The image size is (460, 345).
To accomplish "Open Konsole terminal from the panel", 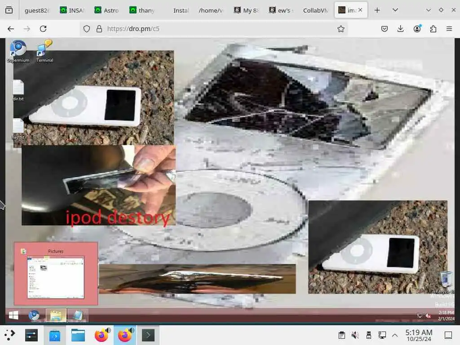I will pos(148,335).
